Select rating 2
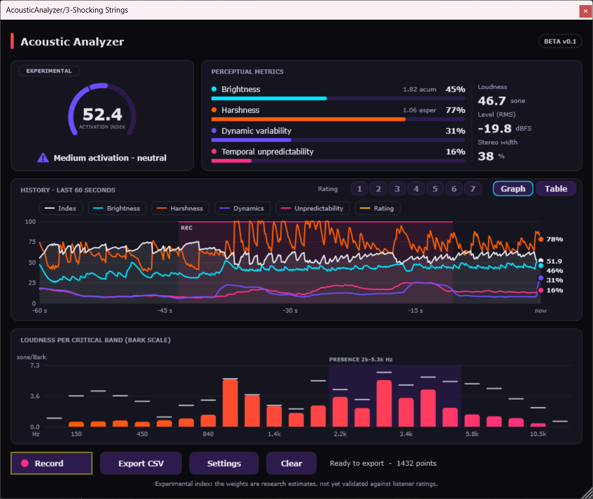This screenshot has height=499, width=593. [x=378, y=189]
